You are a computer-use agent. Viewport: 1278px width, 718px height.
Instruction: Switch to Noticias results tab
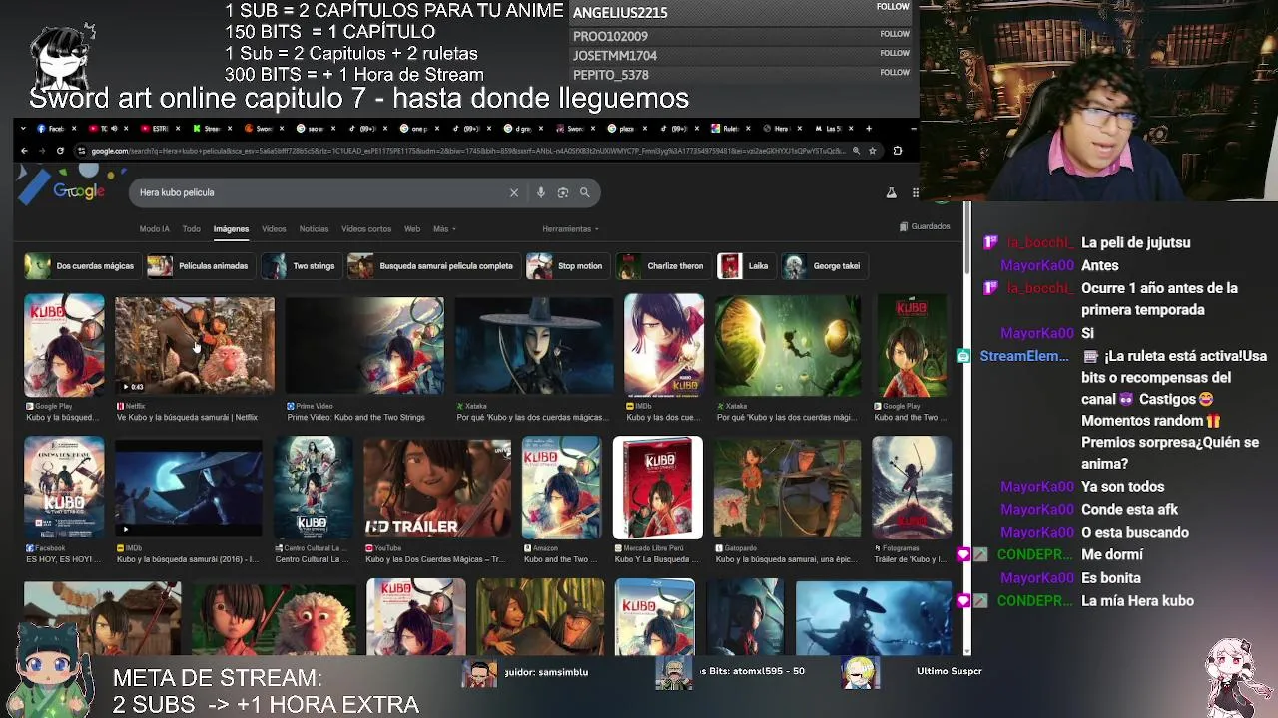tap(314, 229)
